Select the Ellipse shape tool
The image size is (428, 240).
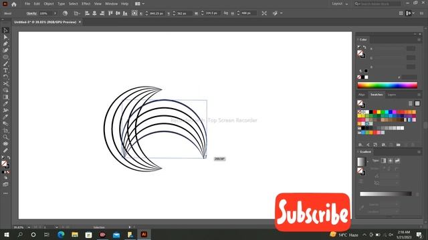pyautogui.click(x=5, y=57)
